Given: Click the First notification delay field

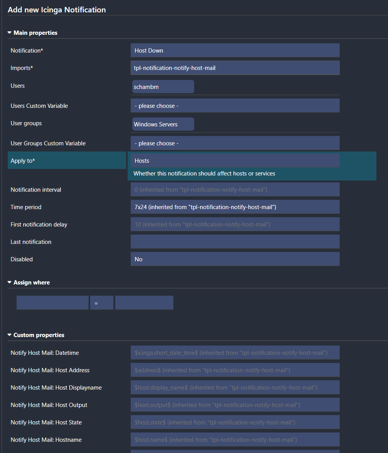Looking at the screenshot, I should [x=235, y=225].
